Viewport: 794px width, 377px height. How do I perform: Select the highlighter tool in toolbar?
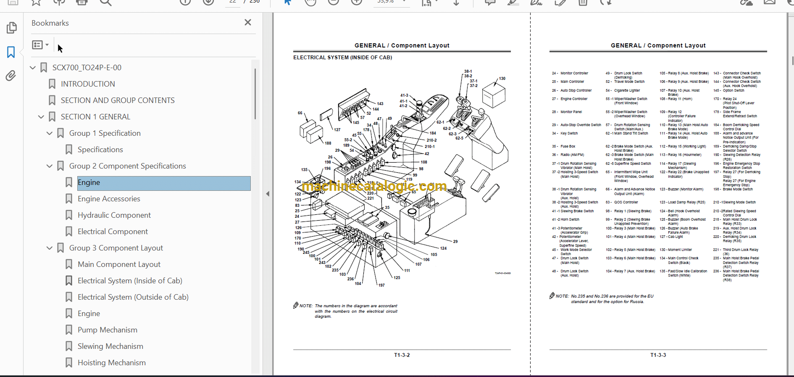pyautogui.click(x=513, y=3)
